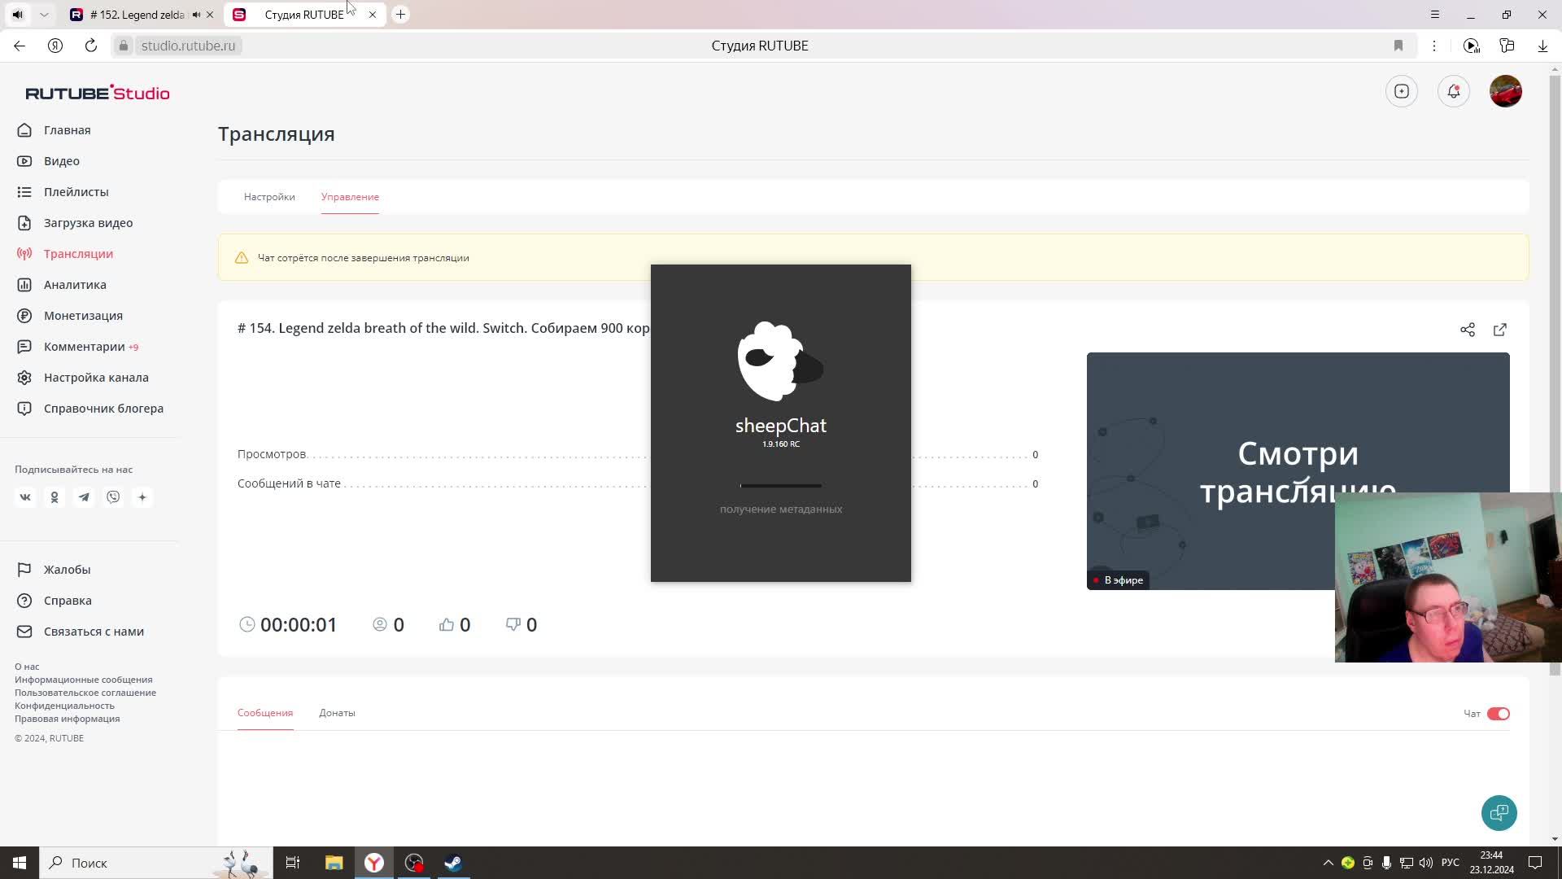The image size is (1562, 879).
Task: Click the Связаться с нами link
Action: pyautogui.click(x=94, y=632)
